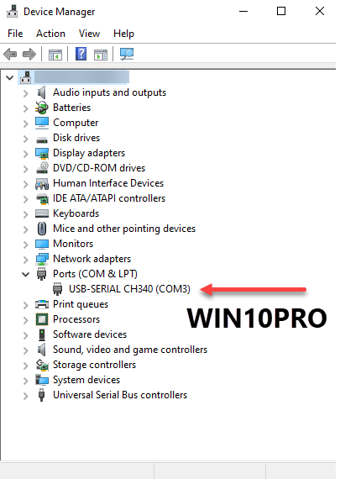Select the Computer label
This screenshot has height=479, width=340.
(76, 123)
